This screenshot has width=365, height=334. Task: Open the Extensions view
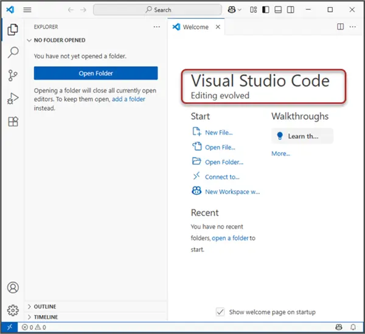tap(13, 122)
